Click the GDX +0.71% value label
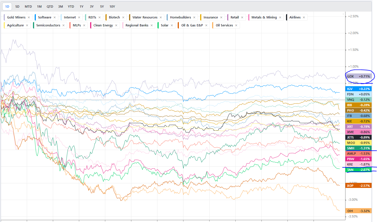Viewport: 377px width, 222px height. pos(359,76)
